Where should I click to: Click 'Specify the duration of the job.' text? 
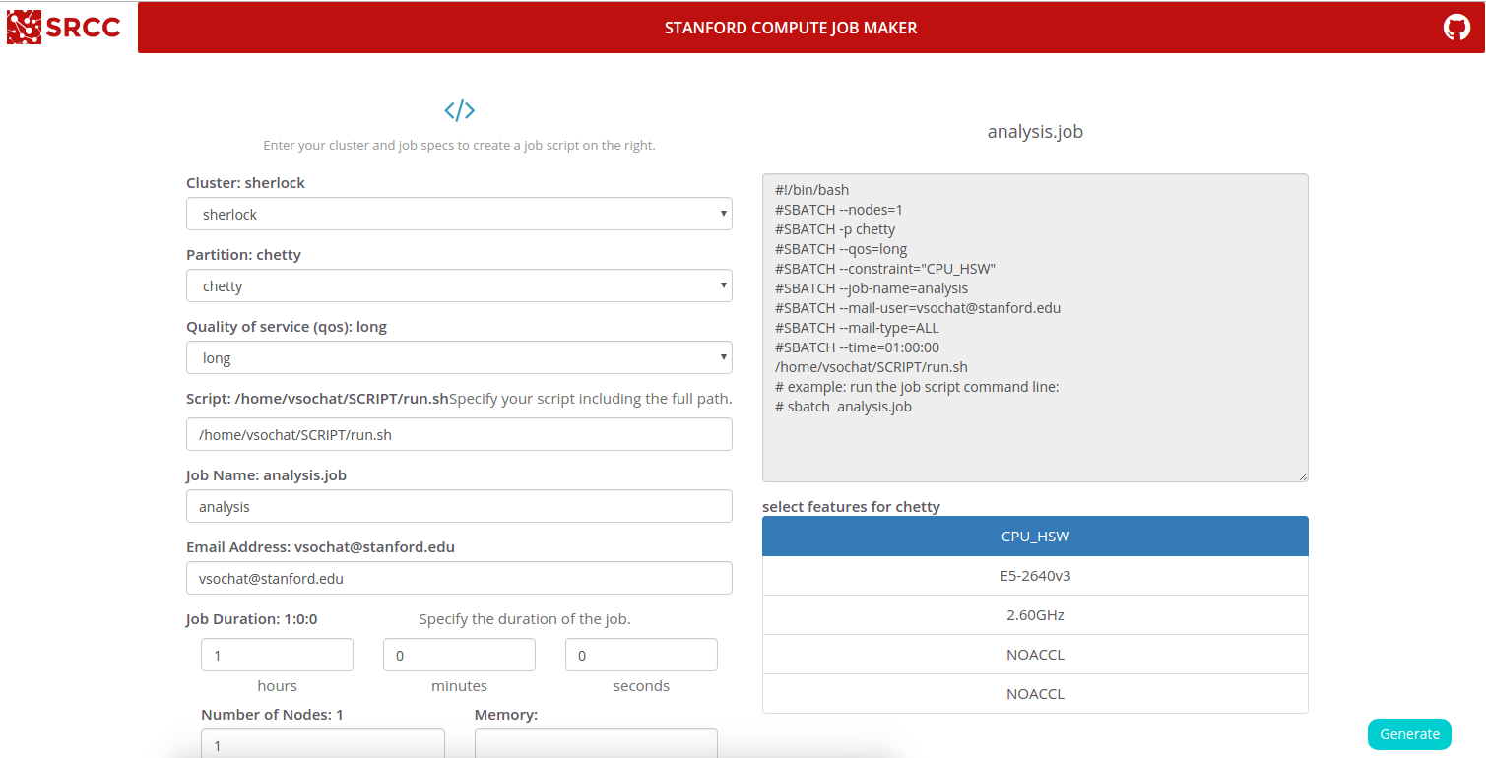(525, 619)
